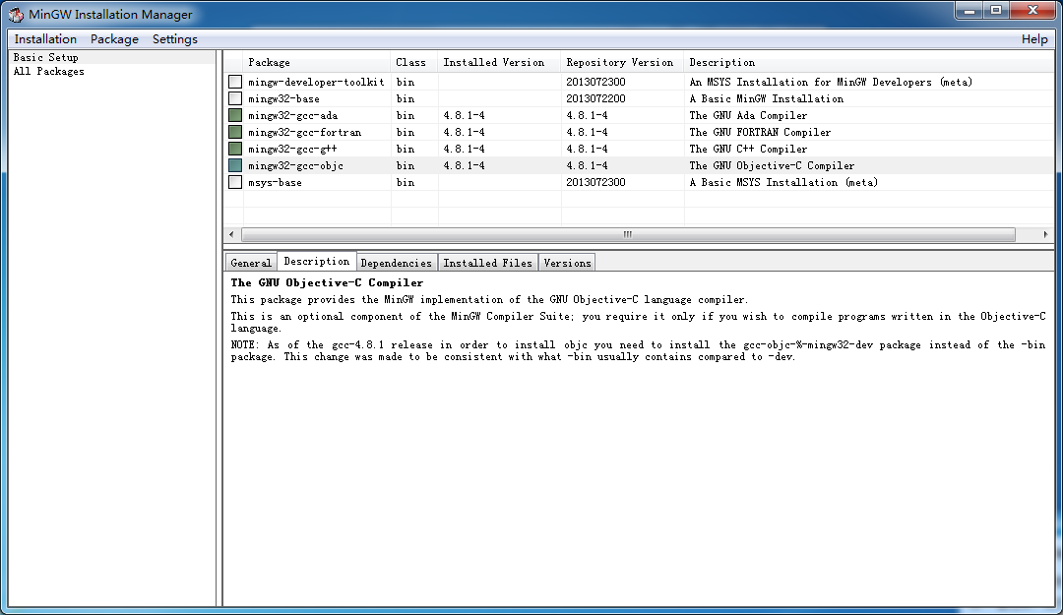Click 'The GNU FORTRAN Compiler' description cell

[760, 132]
